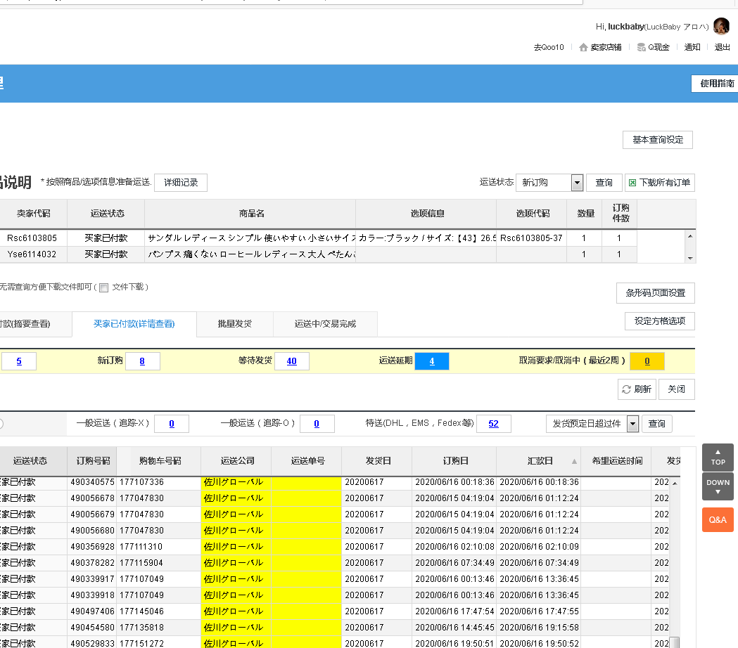Viewport: 738px width, 648px height.
Task: Jump down with the DOWN arrow button
Action: pyautogui.click(x=718, y=486)
